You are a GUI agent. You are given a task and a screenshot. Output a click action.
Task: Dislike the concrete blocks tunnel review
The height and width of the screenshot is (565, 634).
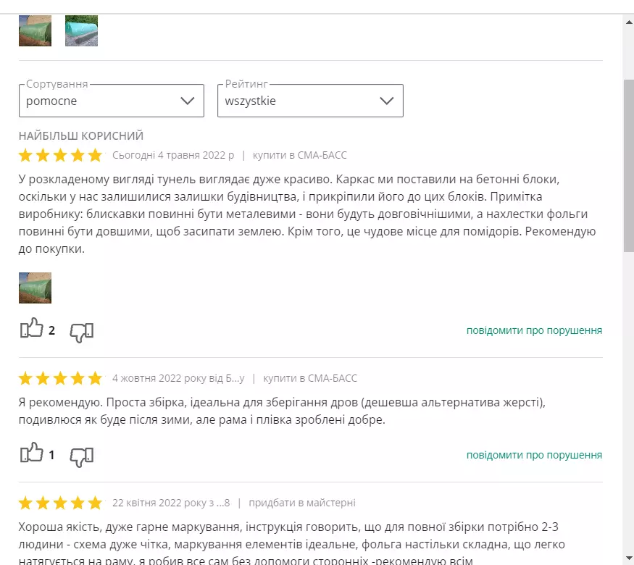point(82,332)
